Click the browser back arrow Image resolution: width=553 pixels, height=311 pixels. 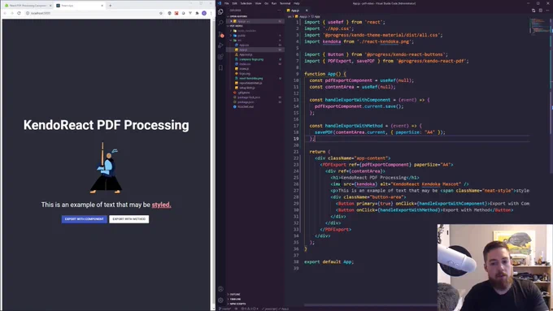pyautogui.click(x=6, y=13)
